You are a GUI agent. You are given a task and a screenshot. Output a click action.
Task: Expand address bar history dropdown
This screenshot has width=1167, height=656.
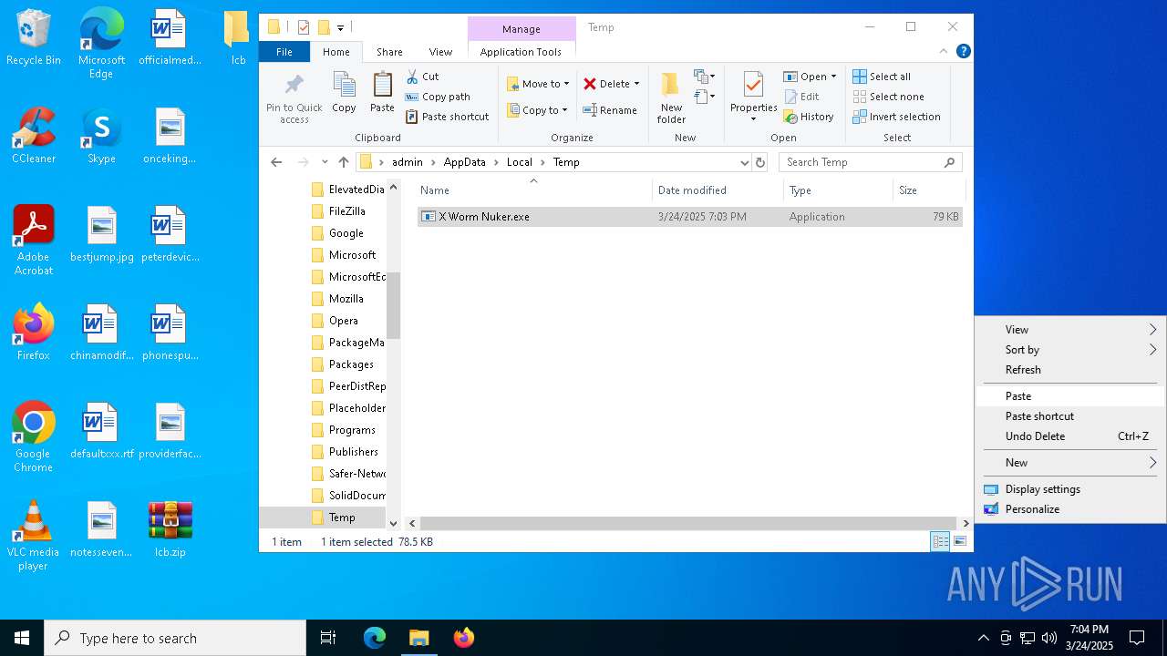coord(745,162)
